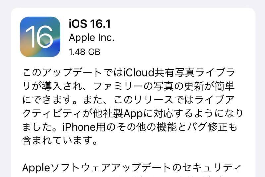Tap the iOS 16 update icon
Viewport: 265px width, 177px height.
(40, 37)
